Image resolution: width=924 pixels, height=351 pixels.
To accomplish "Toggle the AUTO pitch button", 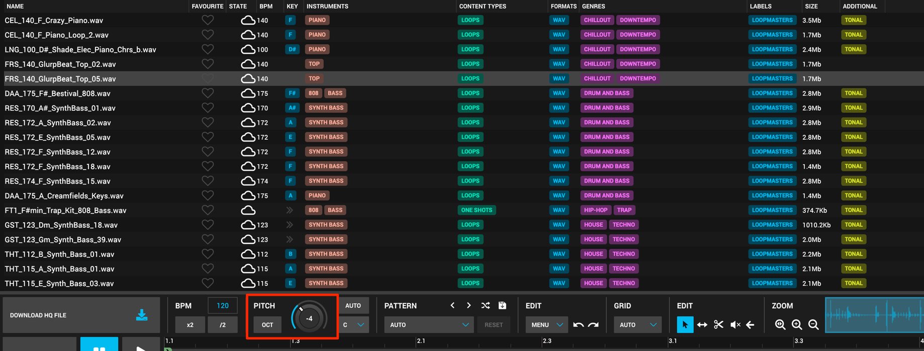I will (x=354, y=305).
